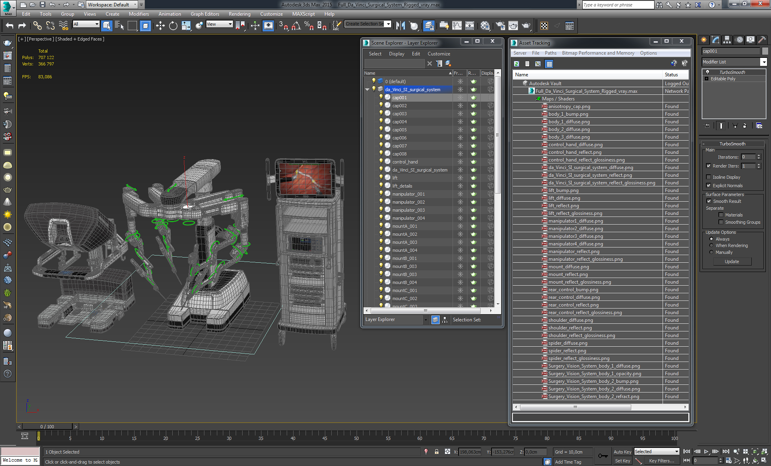
Task: Open the selection filter All dropdown
Action: [97, 24]
